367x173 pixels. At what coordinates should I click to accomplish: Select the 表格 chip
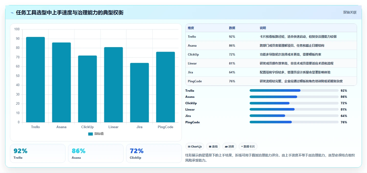click(213, 147)
